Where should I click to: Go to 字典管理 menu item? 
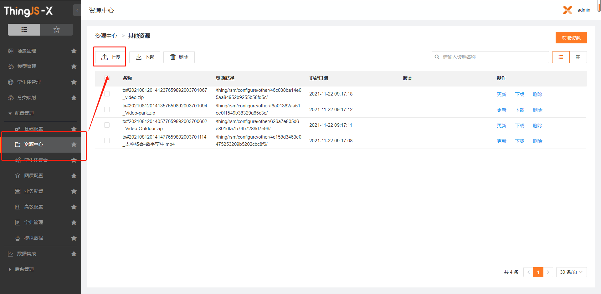(33, 223)
